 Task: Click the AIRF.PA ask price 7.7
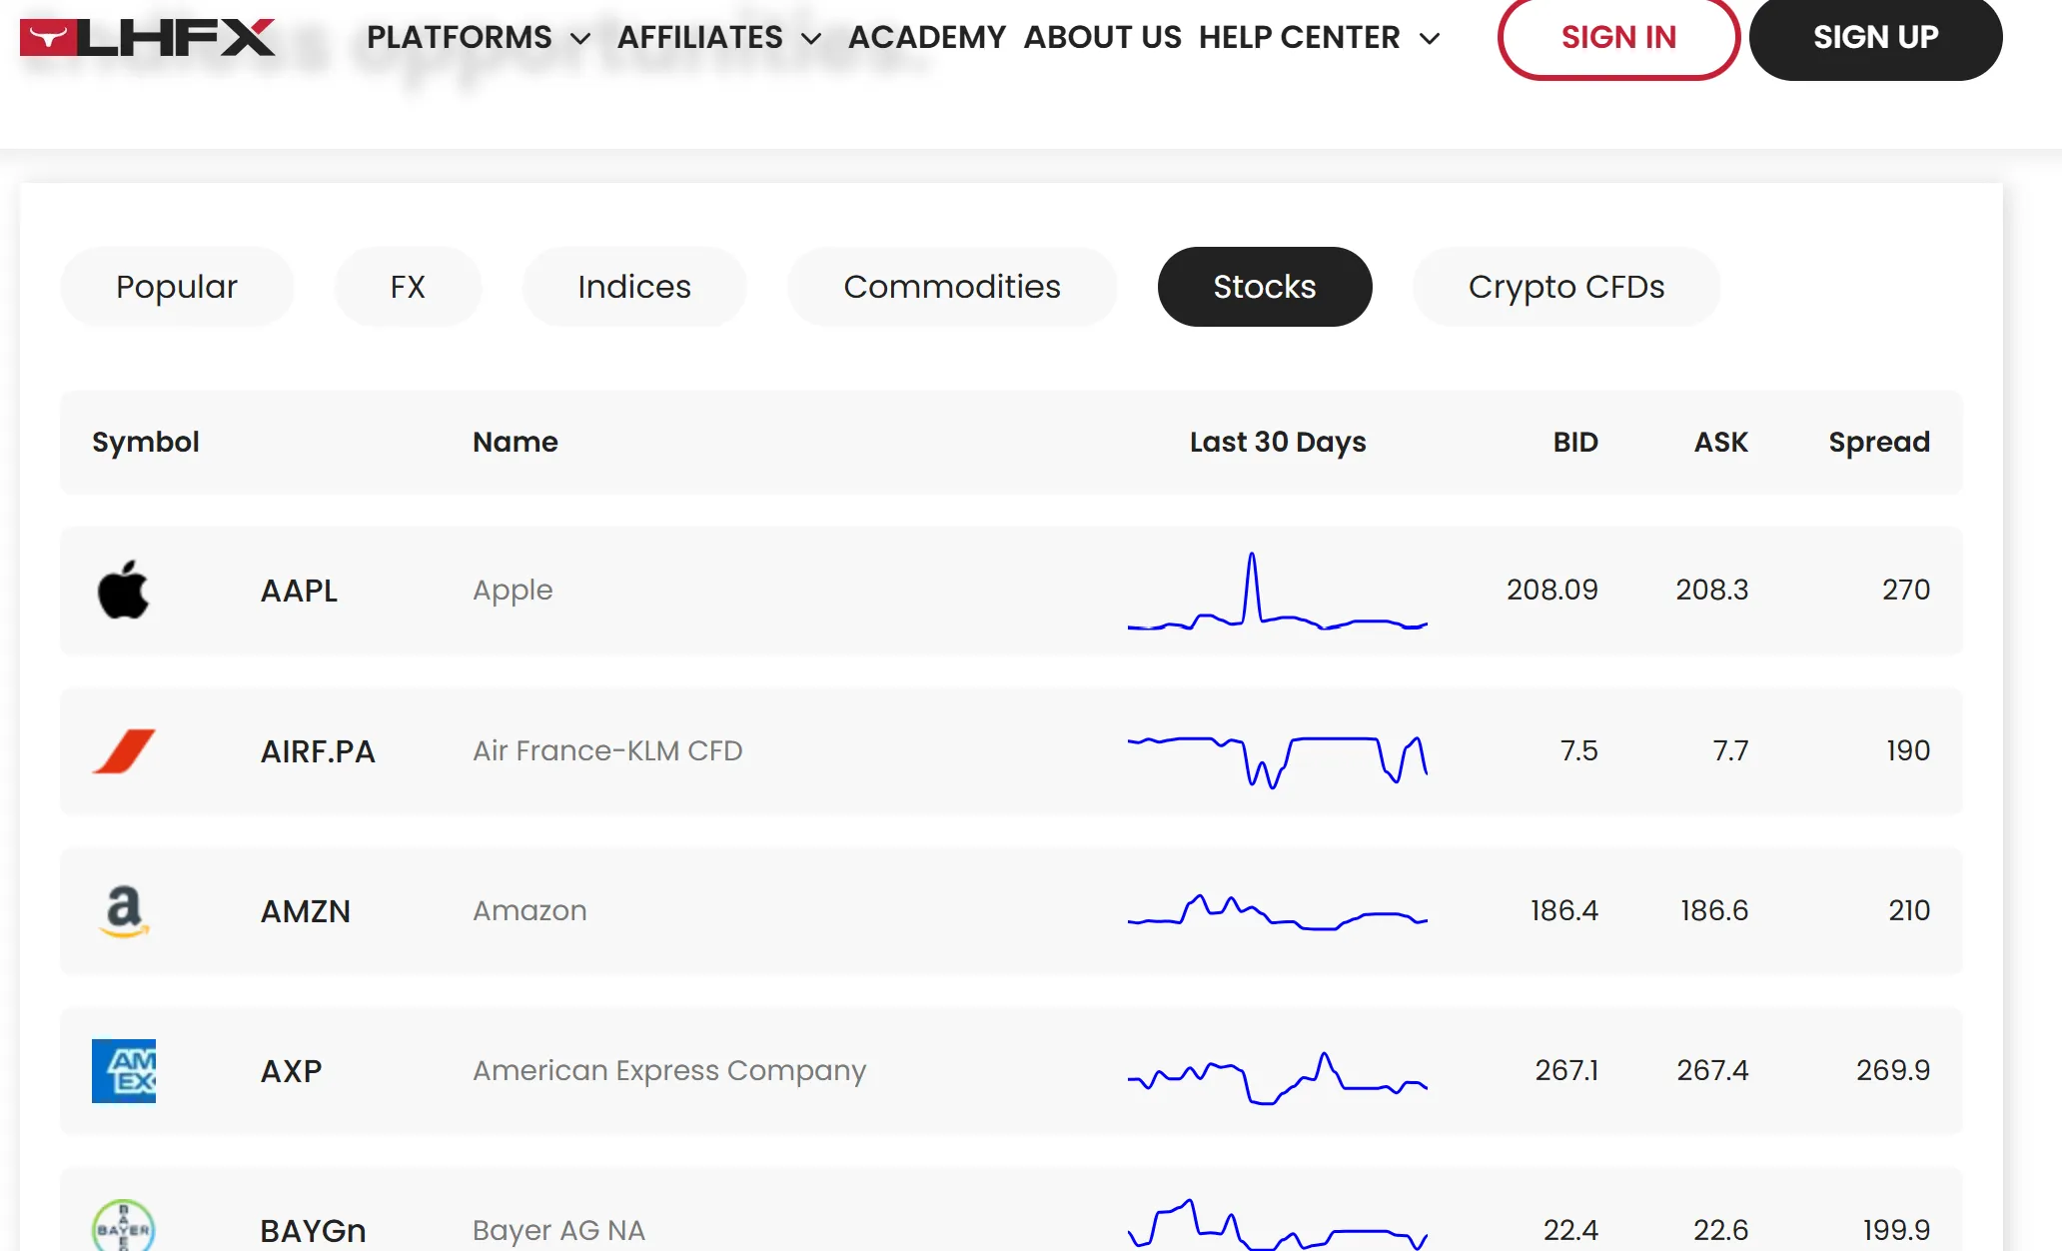click(1731, 750)
